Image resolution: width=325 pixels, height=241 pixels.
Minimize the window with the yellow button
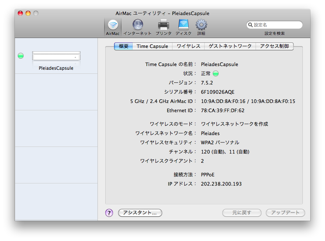click(x=28, y=13)
